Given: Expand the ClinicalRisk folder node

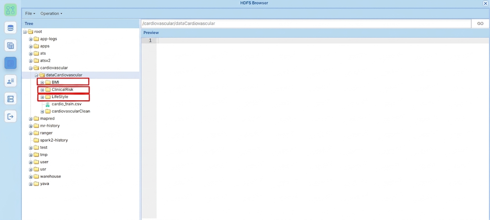Looking at the screenshot, I should pos(42,90).
